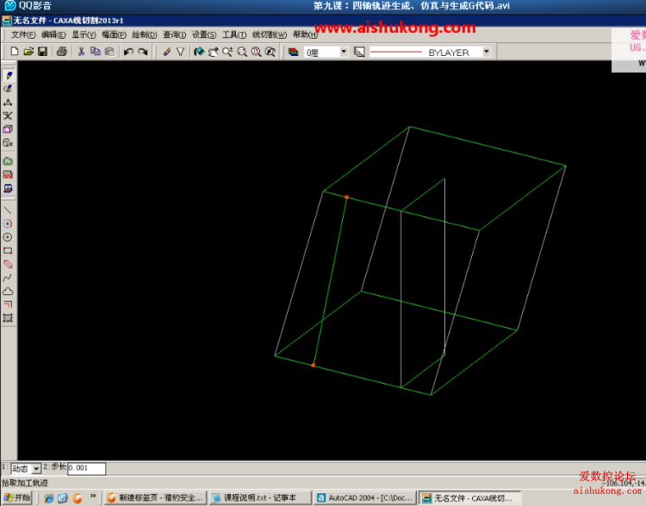Image resolution: width=646 pixels, height=506 pixels.
Task: Open the 线切割(W) menu
Action: click(270, 35)
